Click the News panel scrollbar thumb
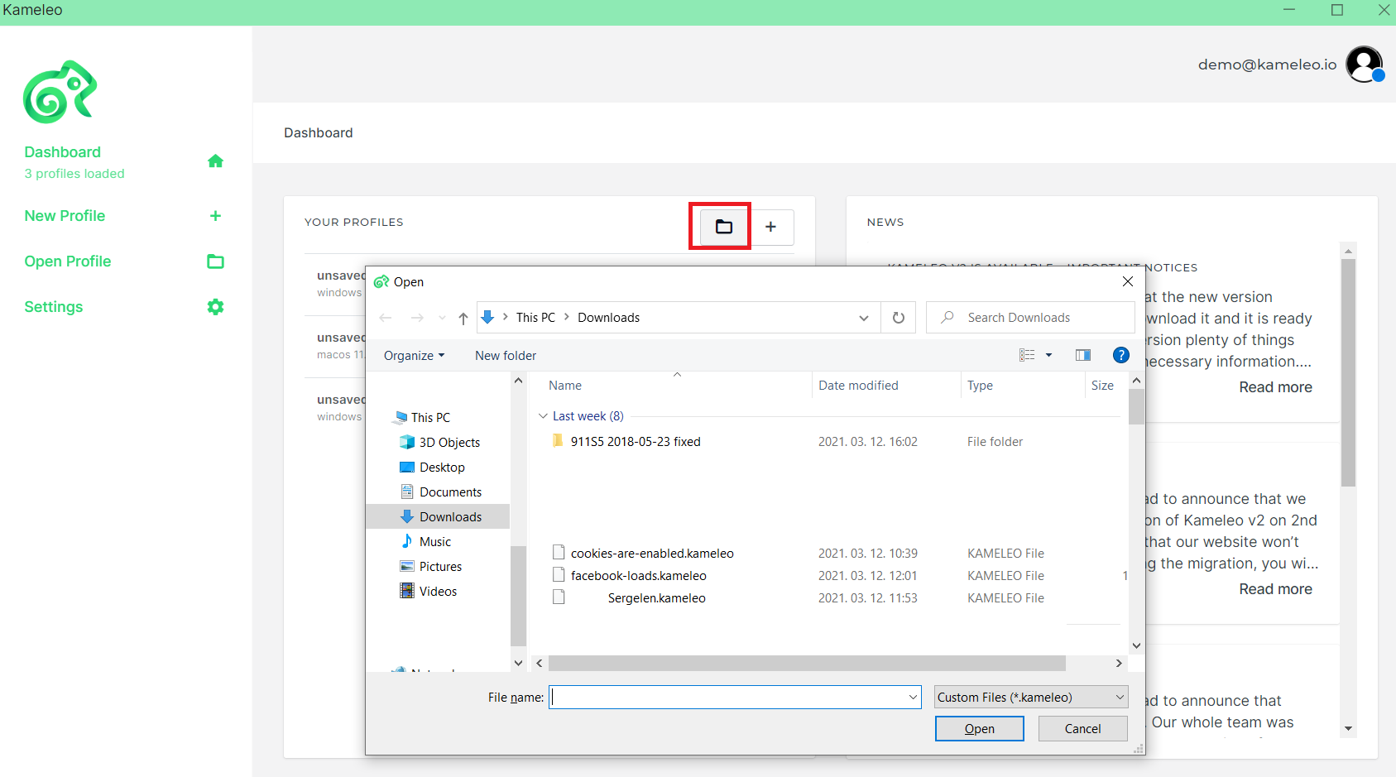The image size is (1396, 777). coord(1348,372)
